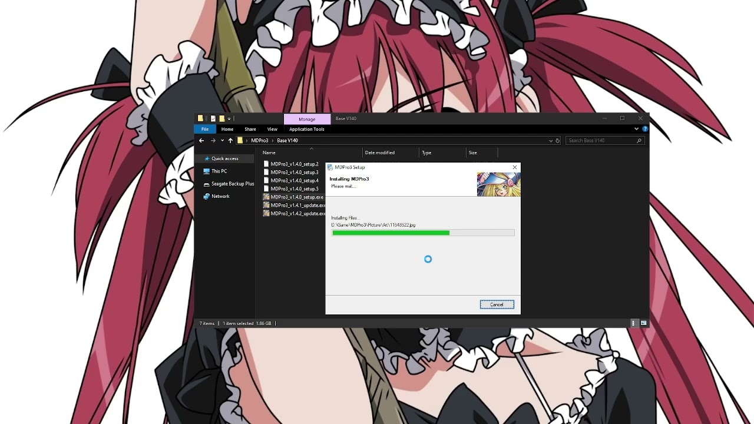The height and width of the screenshot is (424, 754).
Task: Click the MDPro3_v1.4.0_setup.2 file icon
Action: (x=266, y=164)
